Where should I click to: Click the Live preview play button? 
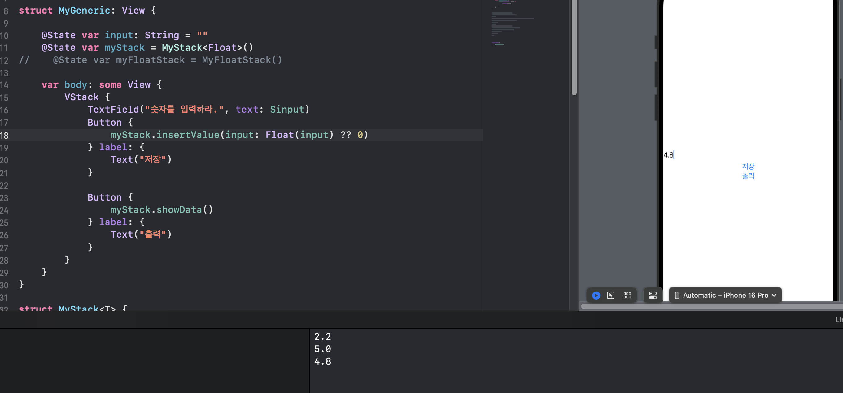[x=596, y=295]
